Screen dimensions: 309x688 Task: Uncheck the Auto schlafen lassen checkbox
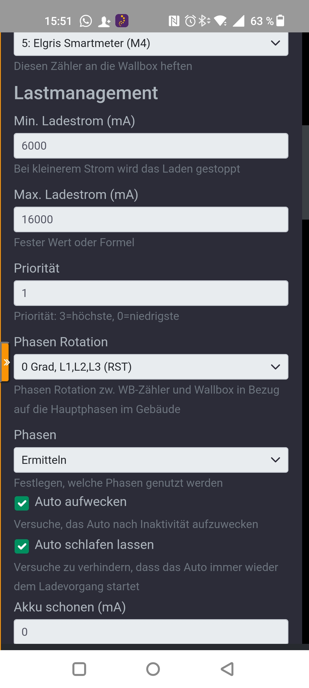click(22, 546)
